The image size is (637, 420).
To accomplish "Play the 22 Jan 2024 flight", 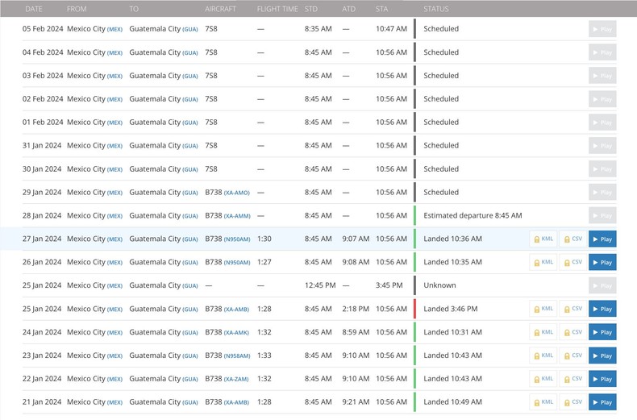I will 602,379.
